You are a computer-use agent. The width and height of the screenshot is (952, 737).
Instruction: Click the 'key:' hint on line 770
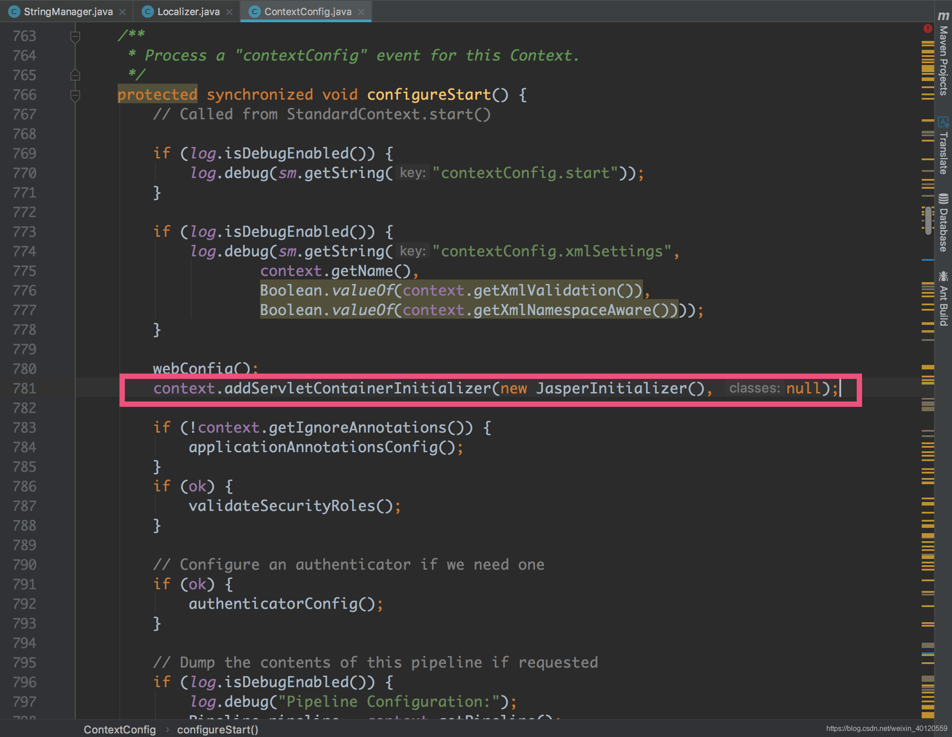coord(413,173)
